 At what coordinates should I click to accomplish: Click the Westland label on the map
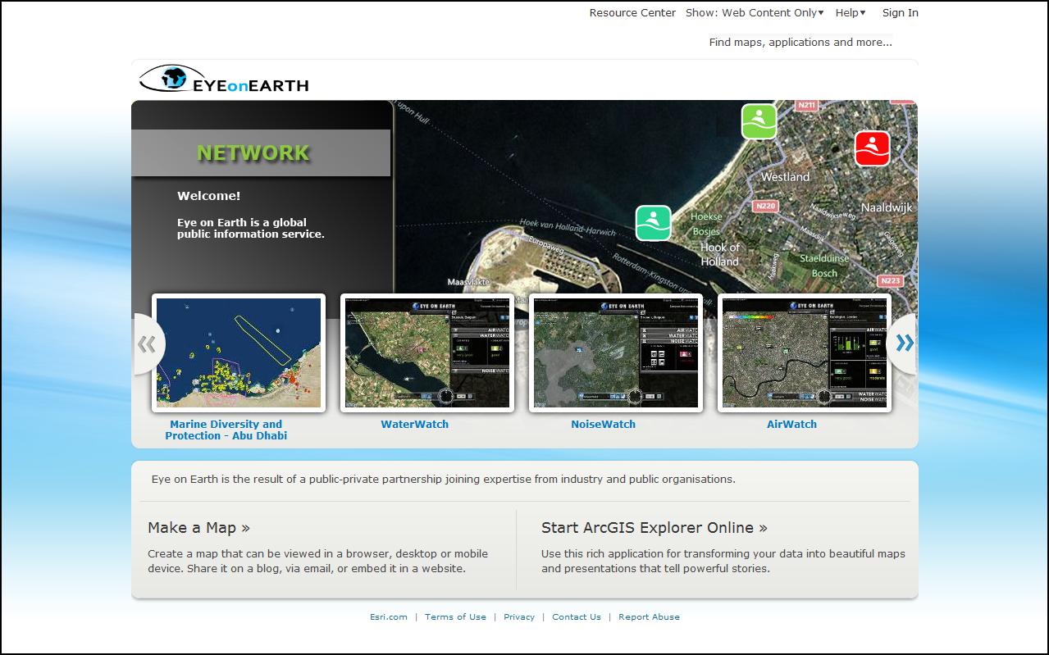click(x=785, y=177)
